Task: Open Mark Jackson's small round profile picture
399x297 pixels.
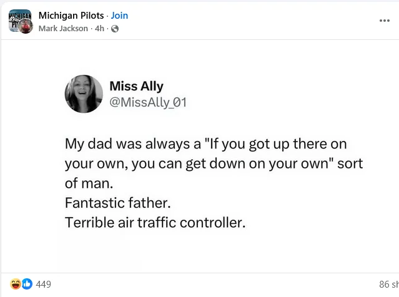Action: pos(26,26)
